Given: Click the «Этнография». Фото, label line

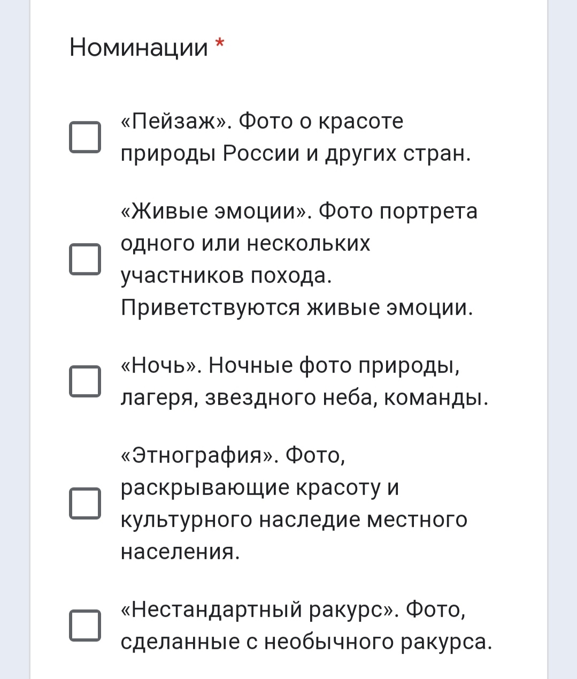Looking at the screenshot, I should pos(233,456).
